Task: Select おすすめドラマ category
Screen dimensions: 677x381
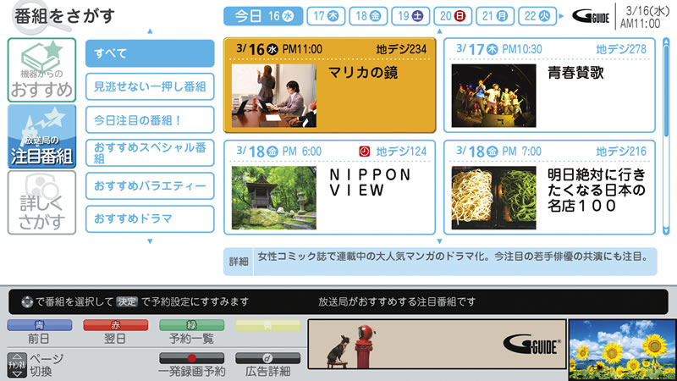Action: coord(150,219)
